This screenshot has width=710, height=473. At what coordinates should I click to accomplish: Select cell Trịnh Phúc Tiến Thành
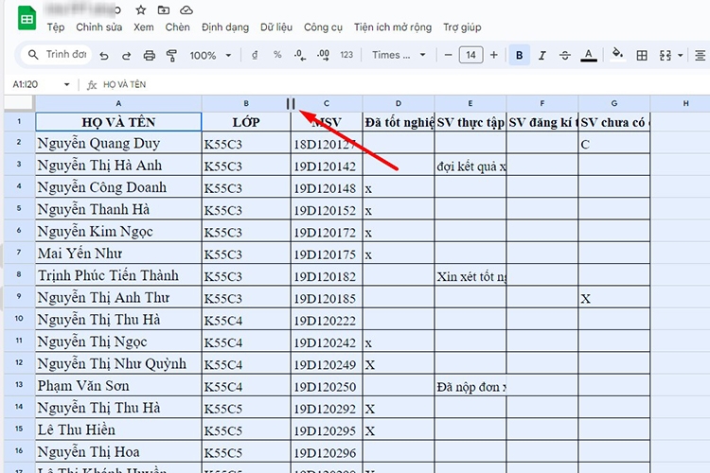[118, 275]
